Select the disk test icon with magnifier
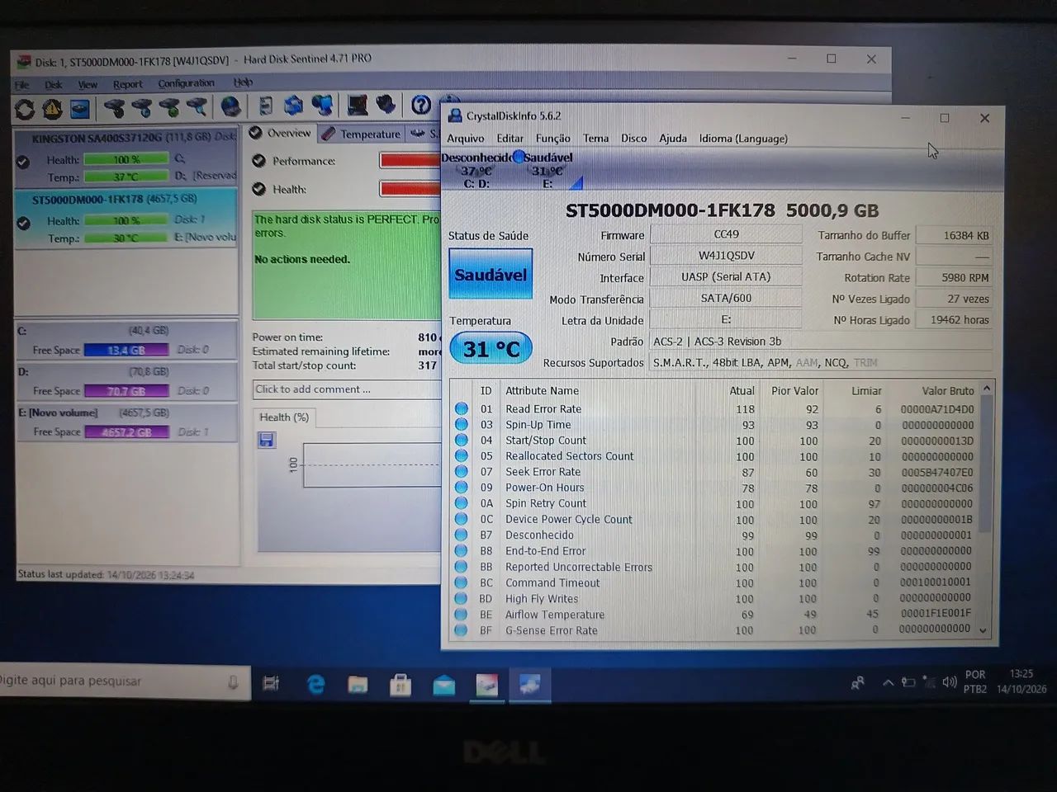Viewport: 1057px width, 792px height. click(x=197, y=107)
